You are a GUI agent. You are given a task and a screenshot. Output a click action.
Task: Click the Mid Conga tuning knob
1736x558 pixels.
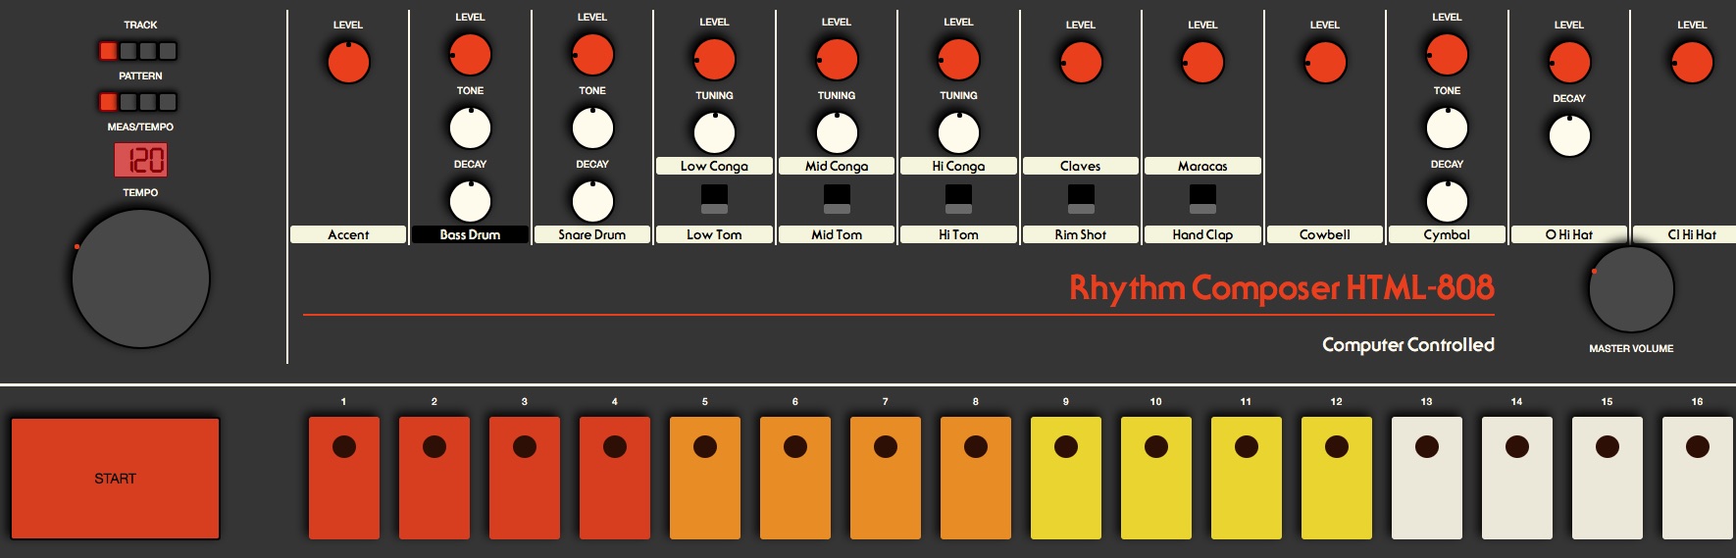[x=837, y=132]
